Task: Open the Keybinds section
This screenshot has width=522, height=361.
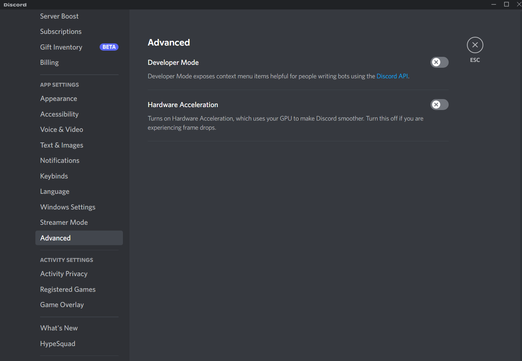Action: 54,176
